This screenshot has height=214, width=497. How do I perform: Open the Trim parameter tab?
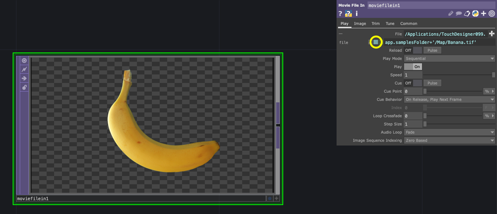(x=376, y=23)
